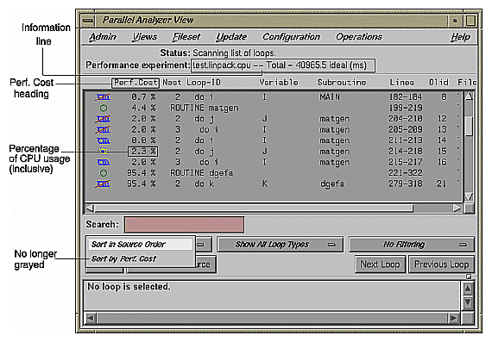This screenshot has width=492, height=342.
Task: Click the info pane scroll right arrow
Action: coord(454,319)
